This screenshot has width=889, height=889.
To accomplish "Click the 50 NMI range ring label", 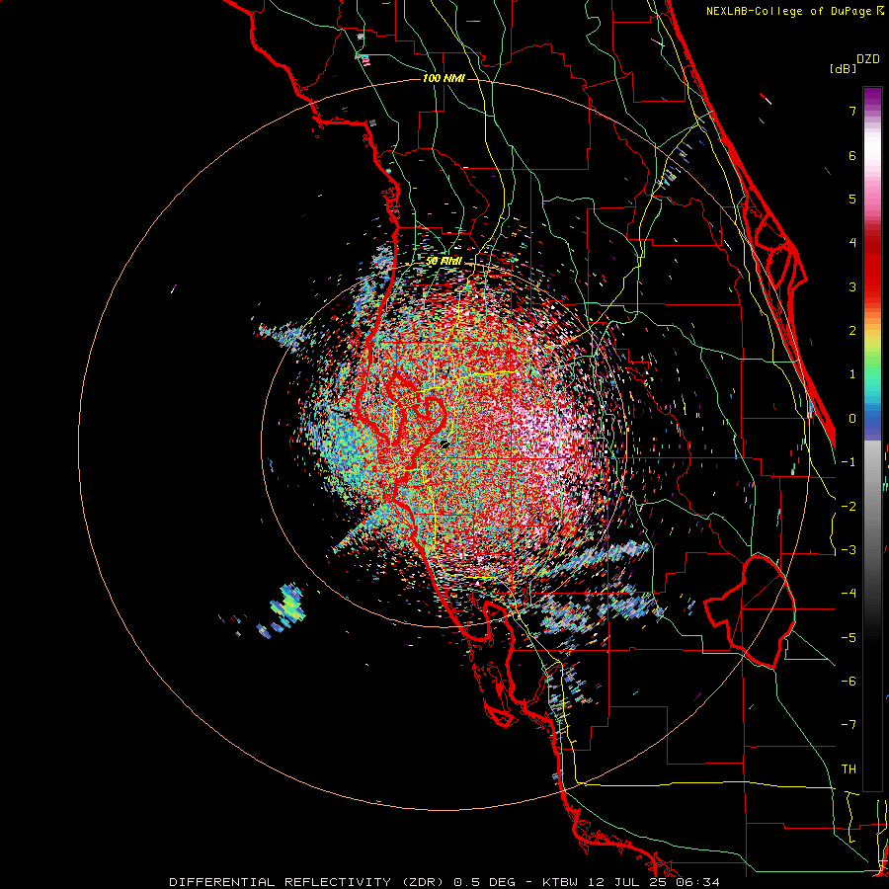I will [444, 262].
